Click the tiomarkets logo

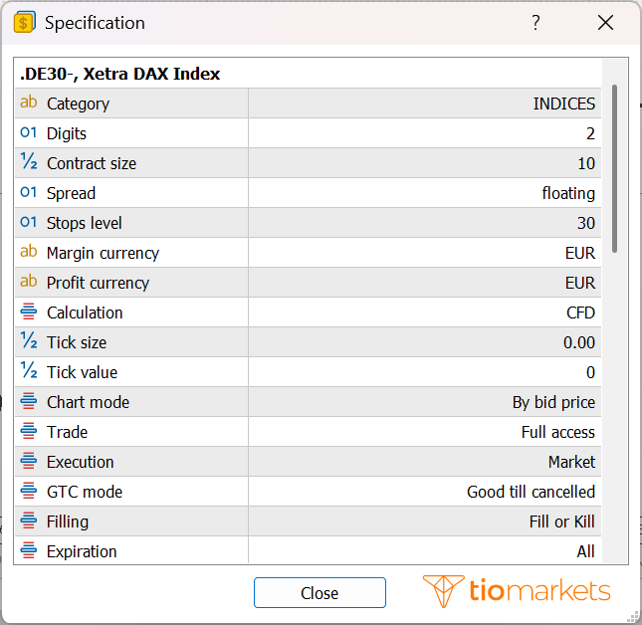pyautogui.click(x=517, y=591)
